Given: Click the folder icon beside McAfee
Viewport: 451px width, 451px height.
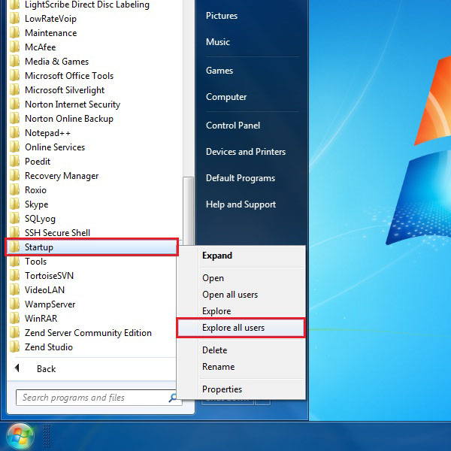Looking at the screenshot, I should tap(14, 47).
